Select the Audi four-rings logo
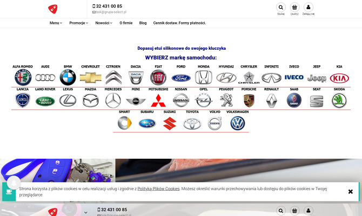362x216 pixels. point(45,78)
